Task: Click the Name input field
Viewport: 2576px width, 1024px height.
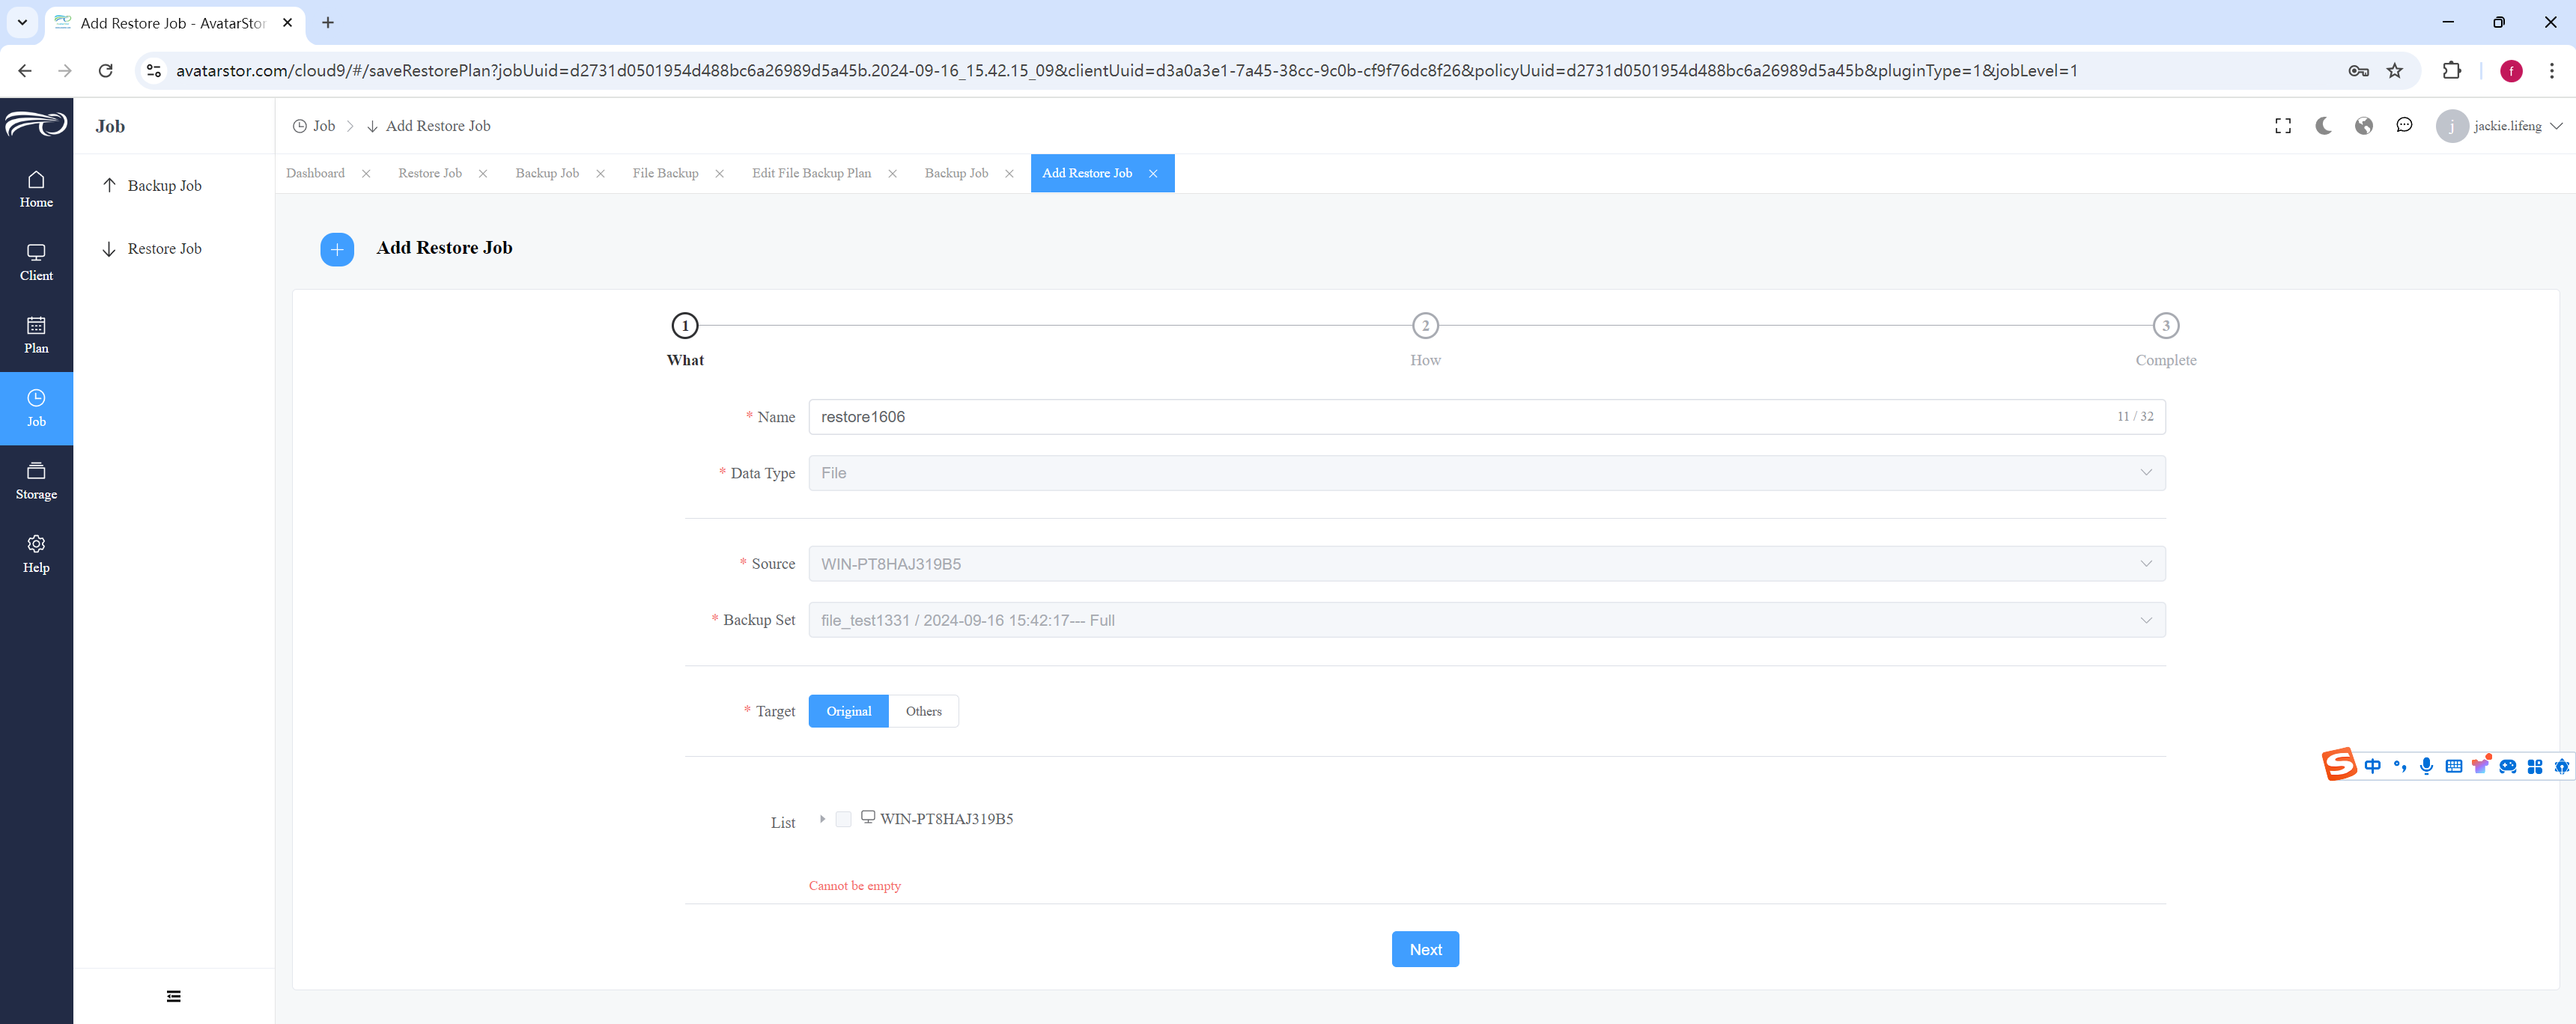Action: pos(1486,417)
